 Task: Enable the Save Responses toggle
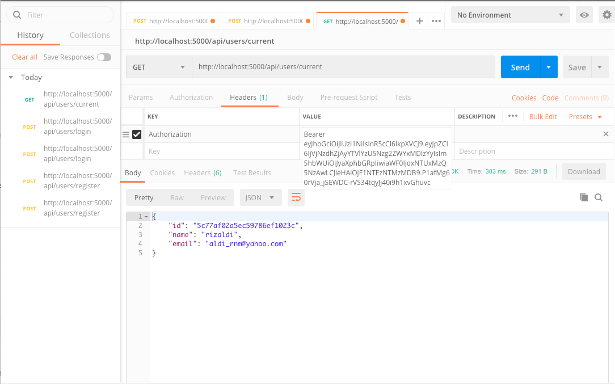(x=103, y=57)
